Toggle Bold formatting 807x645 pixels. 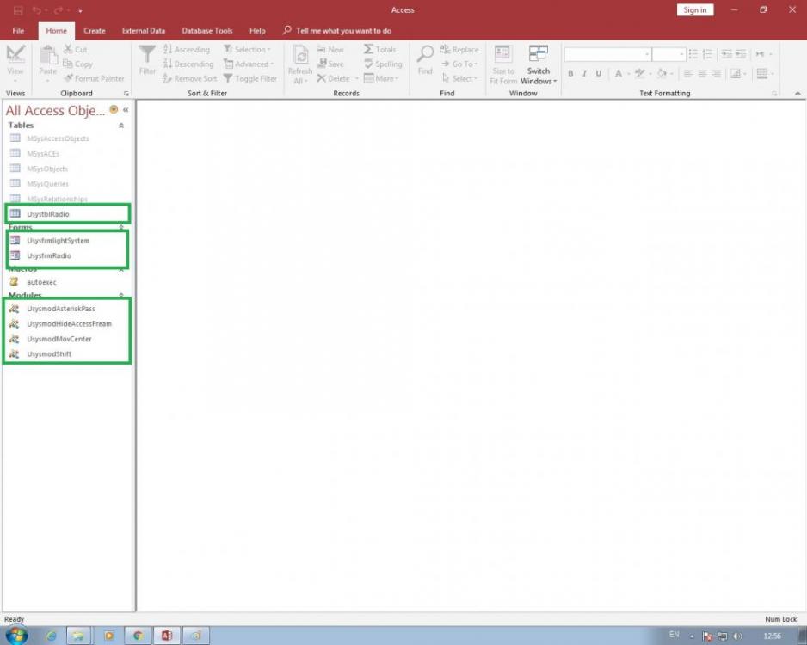(x=570, y=74)
